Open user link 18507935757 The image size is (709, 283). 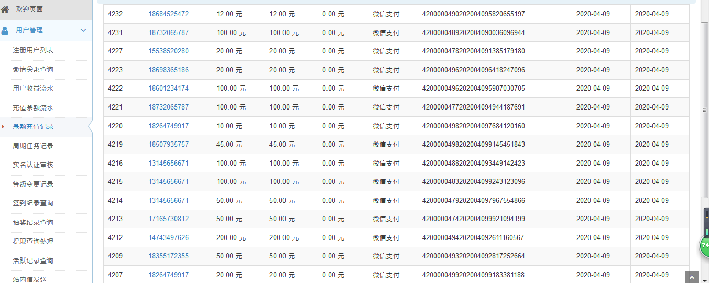168,145
